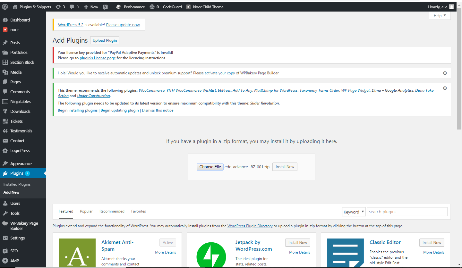Click Begin updating plugin link

tap(120, 110)
